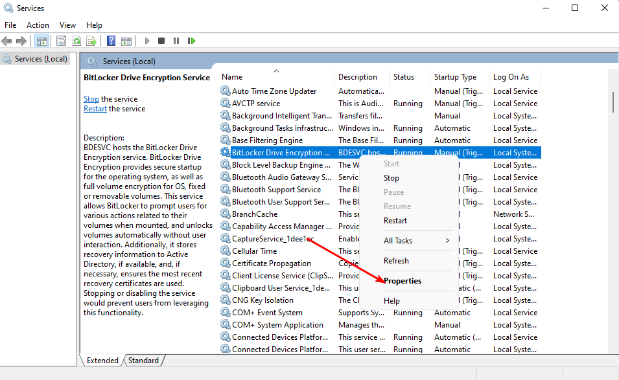Click the Pause Service toolbar icon

[176, 41]
